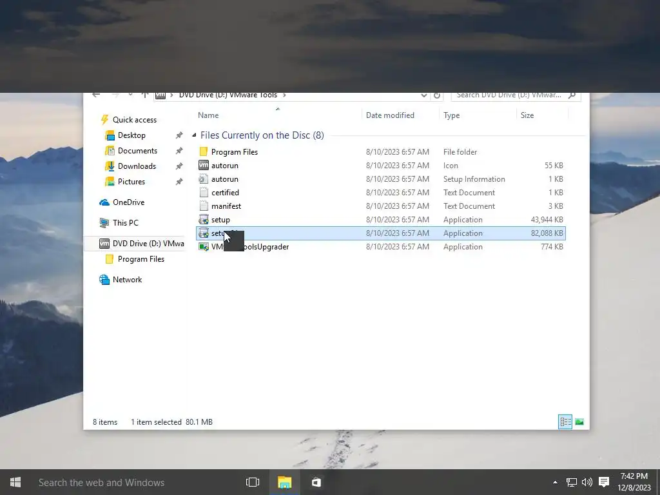Switch to details view using status bar icon
Viewport: 660px width, 495px height.
[565, 422]
